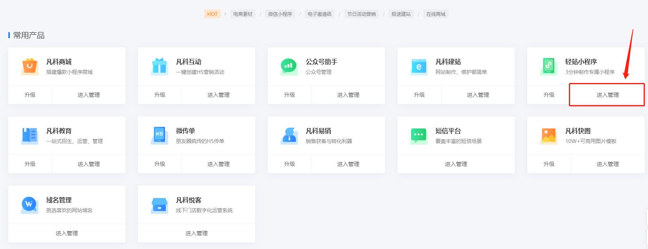Open the 微信小程序 tag

tap(280, 14)
